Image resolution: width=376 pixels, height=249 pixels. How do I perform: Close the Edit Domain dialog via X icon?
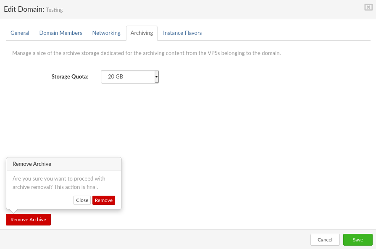point(368,7)
